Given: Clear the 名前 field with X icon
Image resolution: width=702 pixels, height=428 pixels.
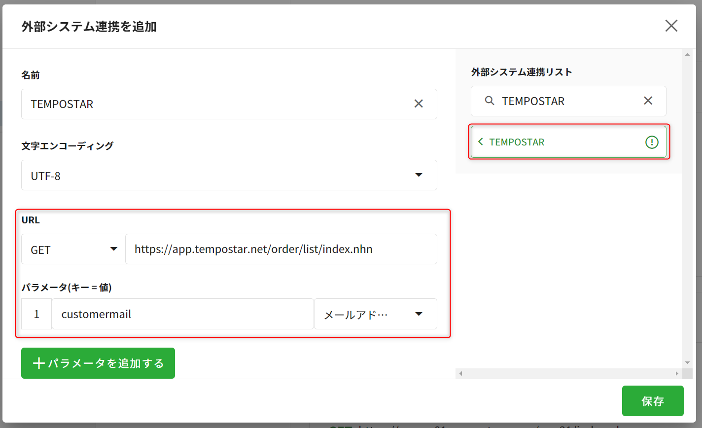Looking at the screenshot, I should click(x=418, y=104).
